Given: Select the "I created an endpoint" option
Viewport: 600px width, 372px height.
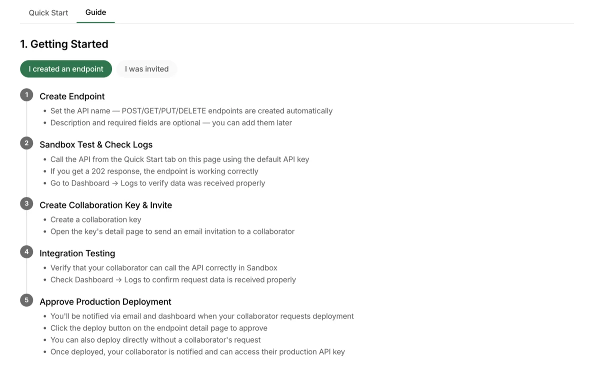Looking at the screenshot, I should 66,69.
